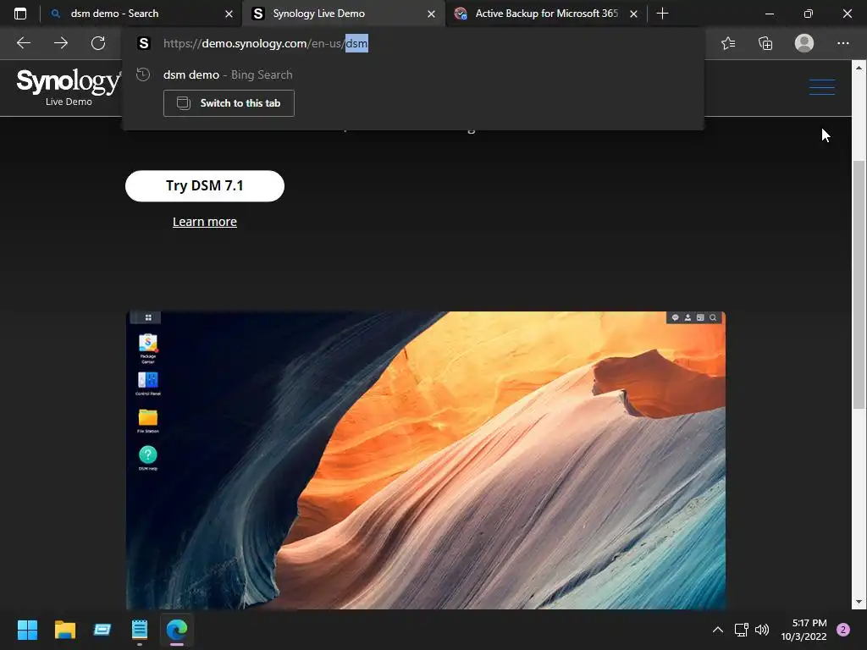This screenshot has height=650, width=867.
Task: Open the volume tray icon
Action: (762, 630)
